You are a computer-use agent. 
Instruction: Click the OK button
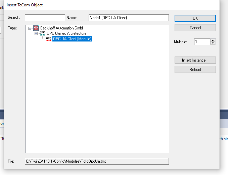(195, 18)
